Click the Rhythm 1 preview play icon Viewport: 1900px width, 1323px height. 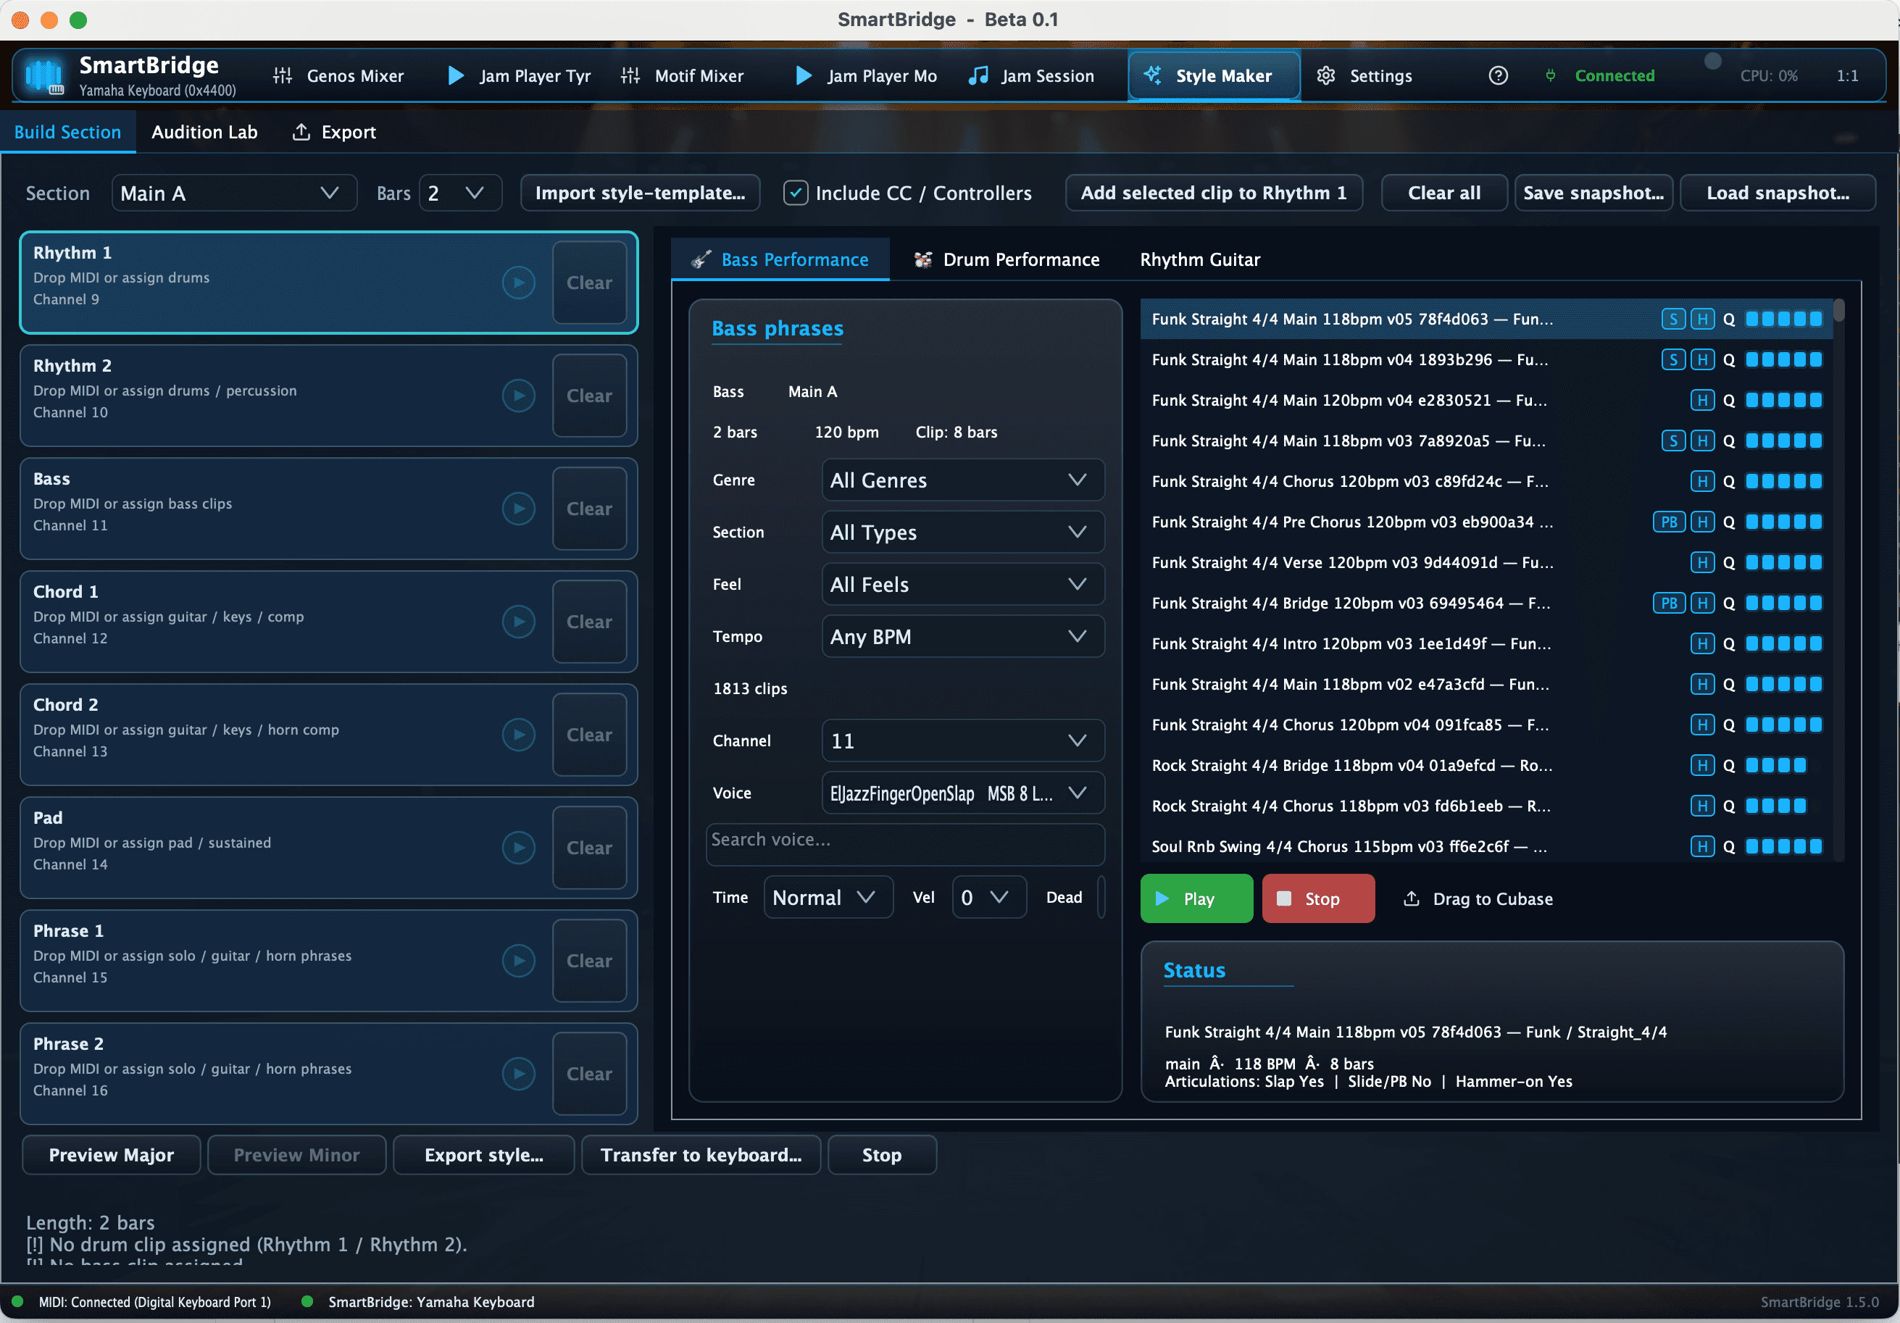518,283
